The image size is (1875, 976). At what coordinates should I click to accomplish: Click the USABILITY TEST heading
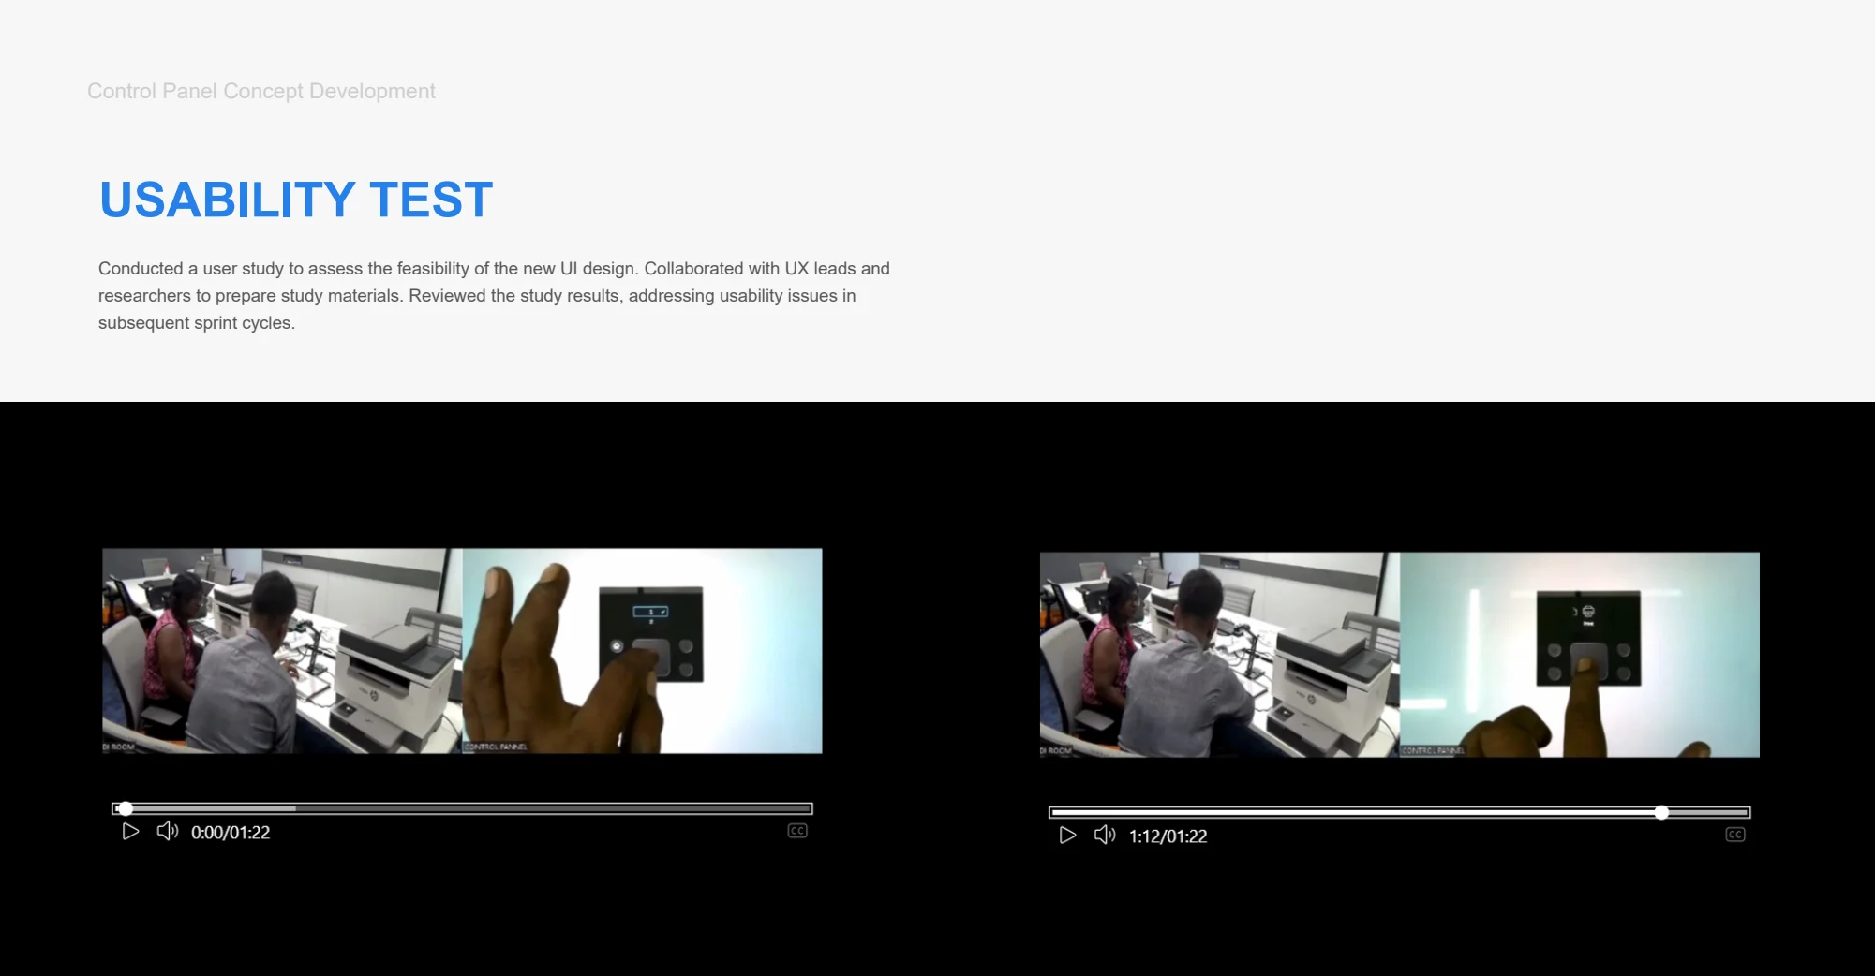(x=296, y=200)
